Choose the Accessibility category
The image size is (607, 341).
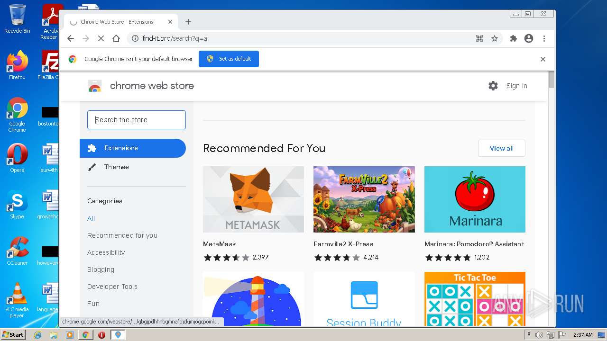106,252
